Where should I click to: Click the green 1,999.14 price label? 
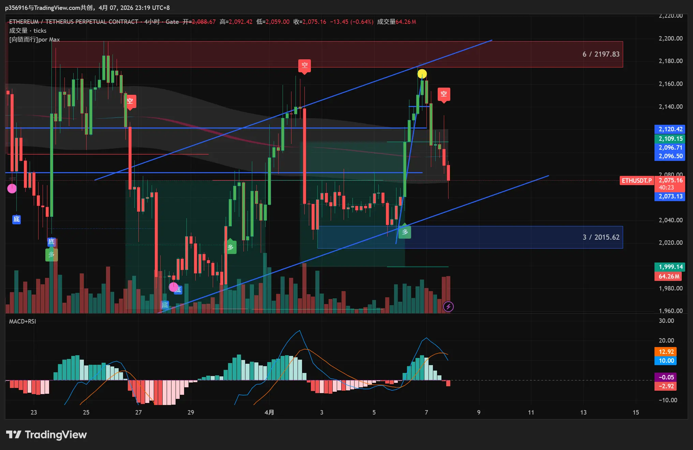click(x=670, y=267)
